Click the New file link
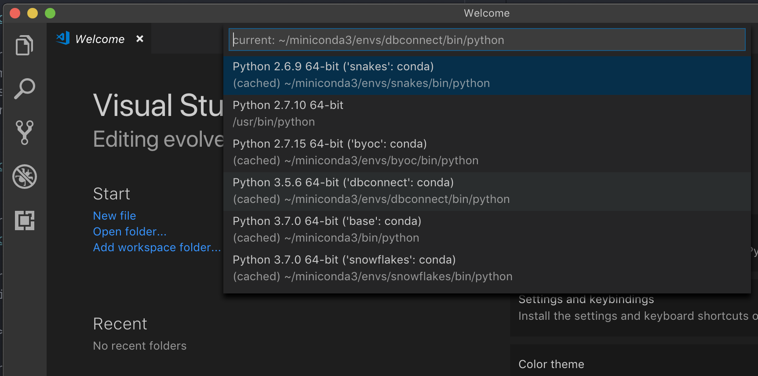 (x=114, y=216)
